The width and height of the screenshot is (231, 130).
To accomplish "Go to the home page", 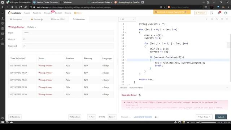I will pos(26,7).
